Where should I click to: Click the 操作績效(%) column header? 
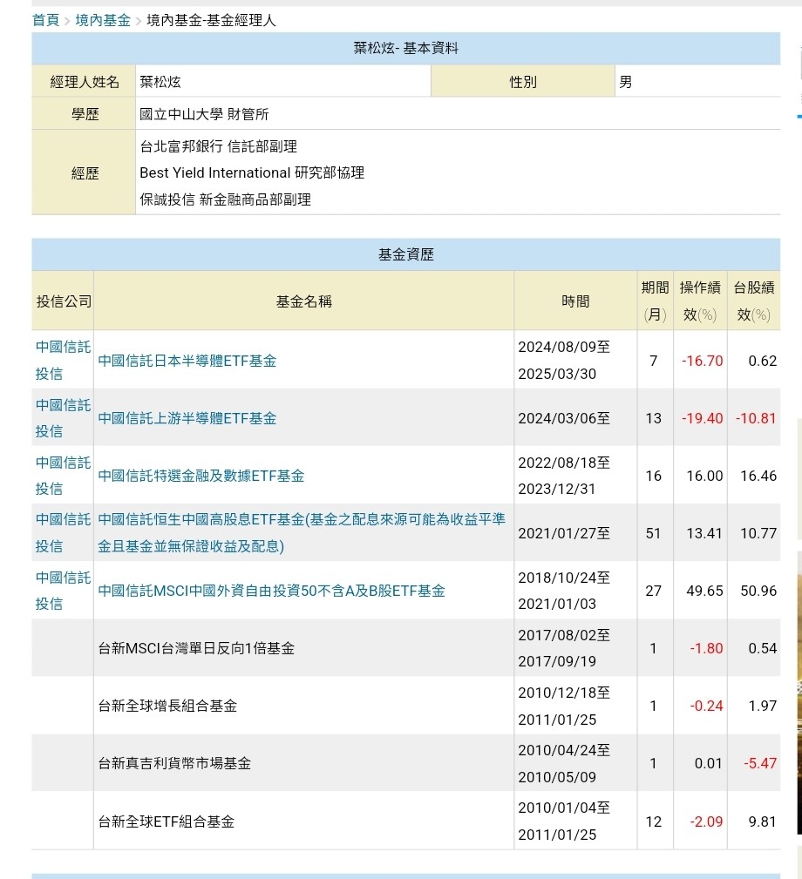pyautogui.click(x=699, y=301)
